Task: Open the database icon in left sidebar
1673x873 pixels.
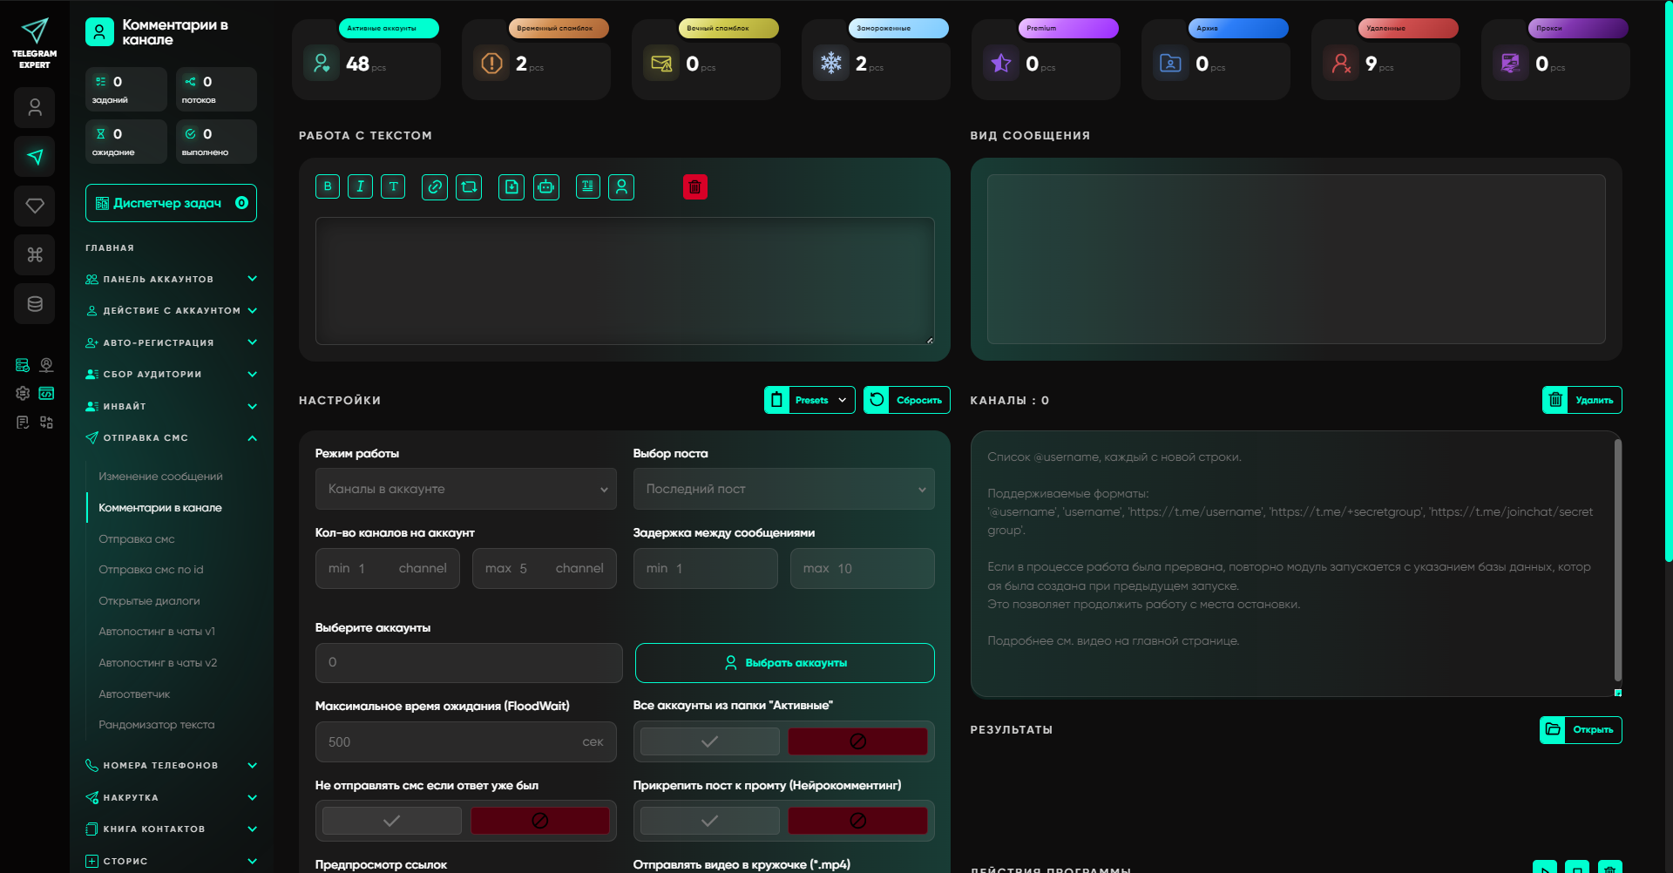Action: [x=35, y=304]
